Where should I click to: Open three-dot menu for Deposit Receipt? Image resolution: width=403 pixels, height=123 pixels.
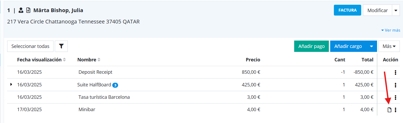point(395,72)
